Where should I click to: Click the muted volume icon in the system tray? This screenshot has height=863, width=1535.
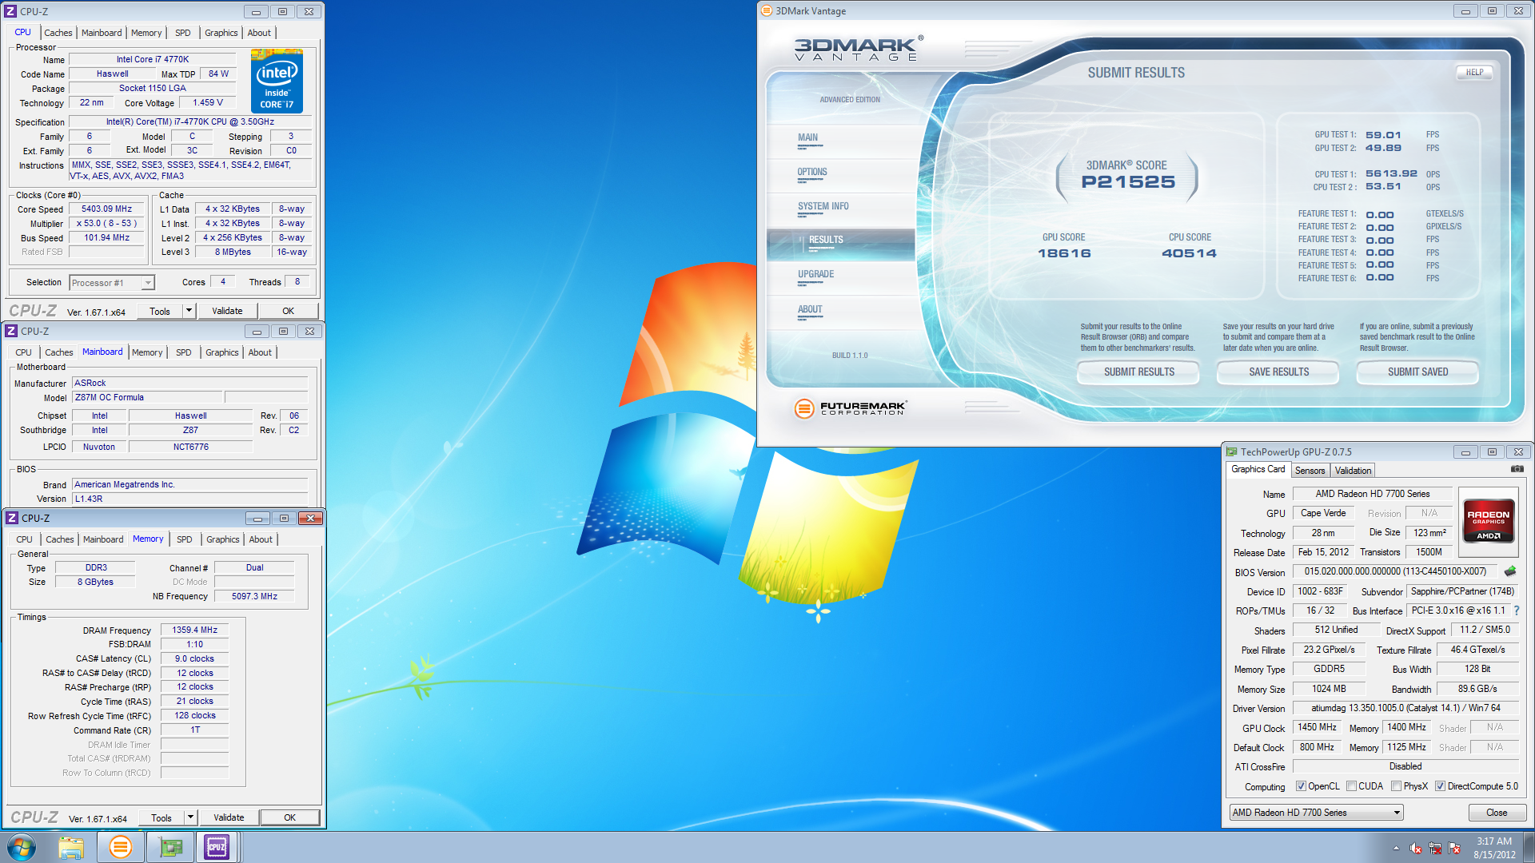tap(1416, 848)
